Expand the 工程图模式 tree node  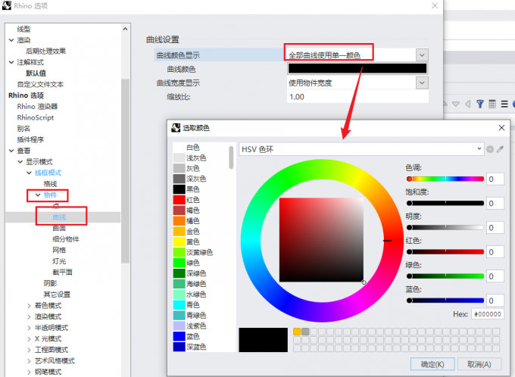(x=30, y=350)
